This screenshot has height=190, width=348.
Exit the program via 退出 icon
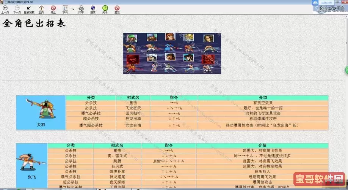click(117, 9)
